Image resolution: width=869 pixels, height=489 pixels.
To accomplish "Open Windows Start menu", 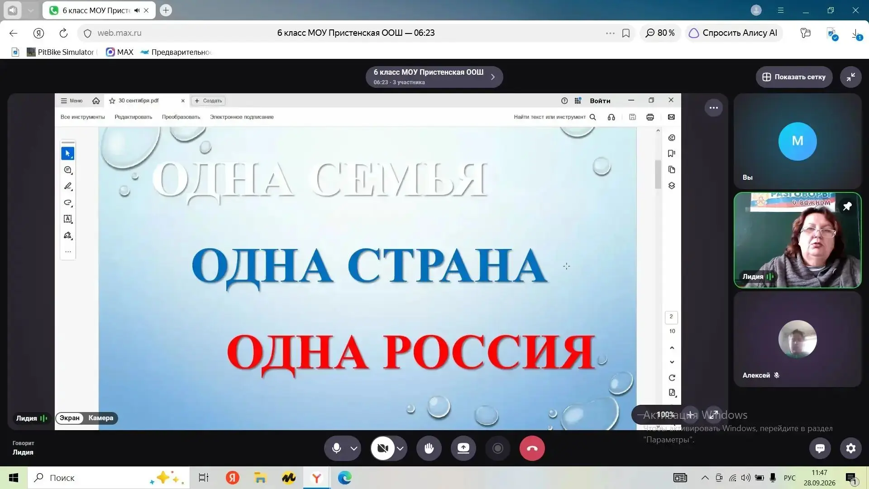I will tap(14, 478).
